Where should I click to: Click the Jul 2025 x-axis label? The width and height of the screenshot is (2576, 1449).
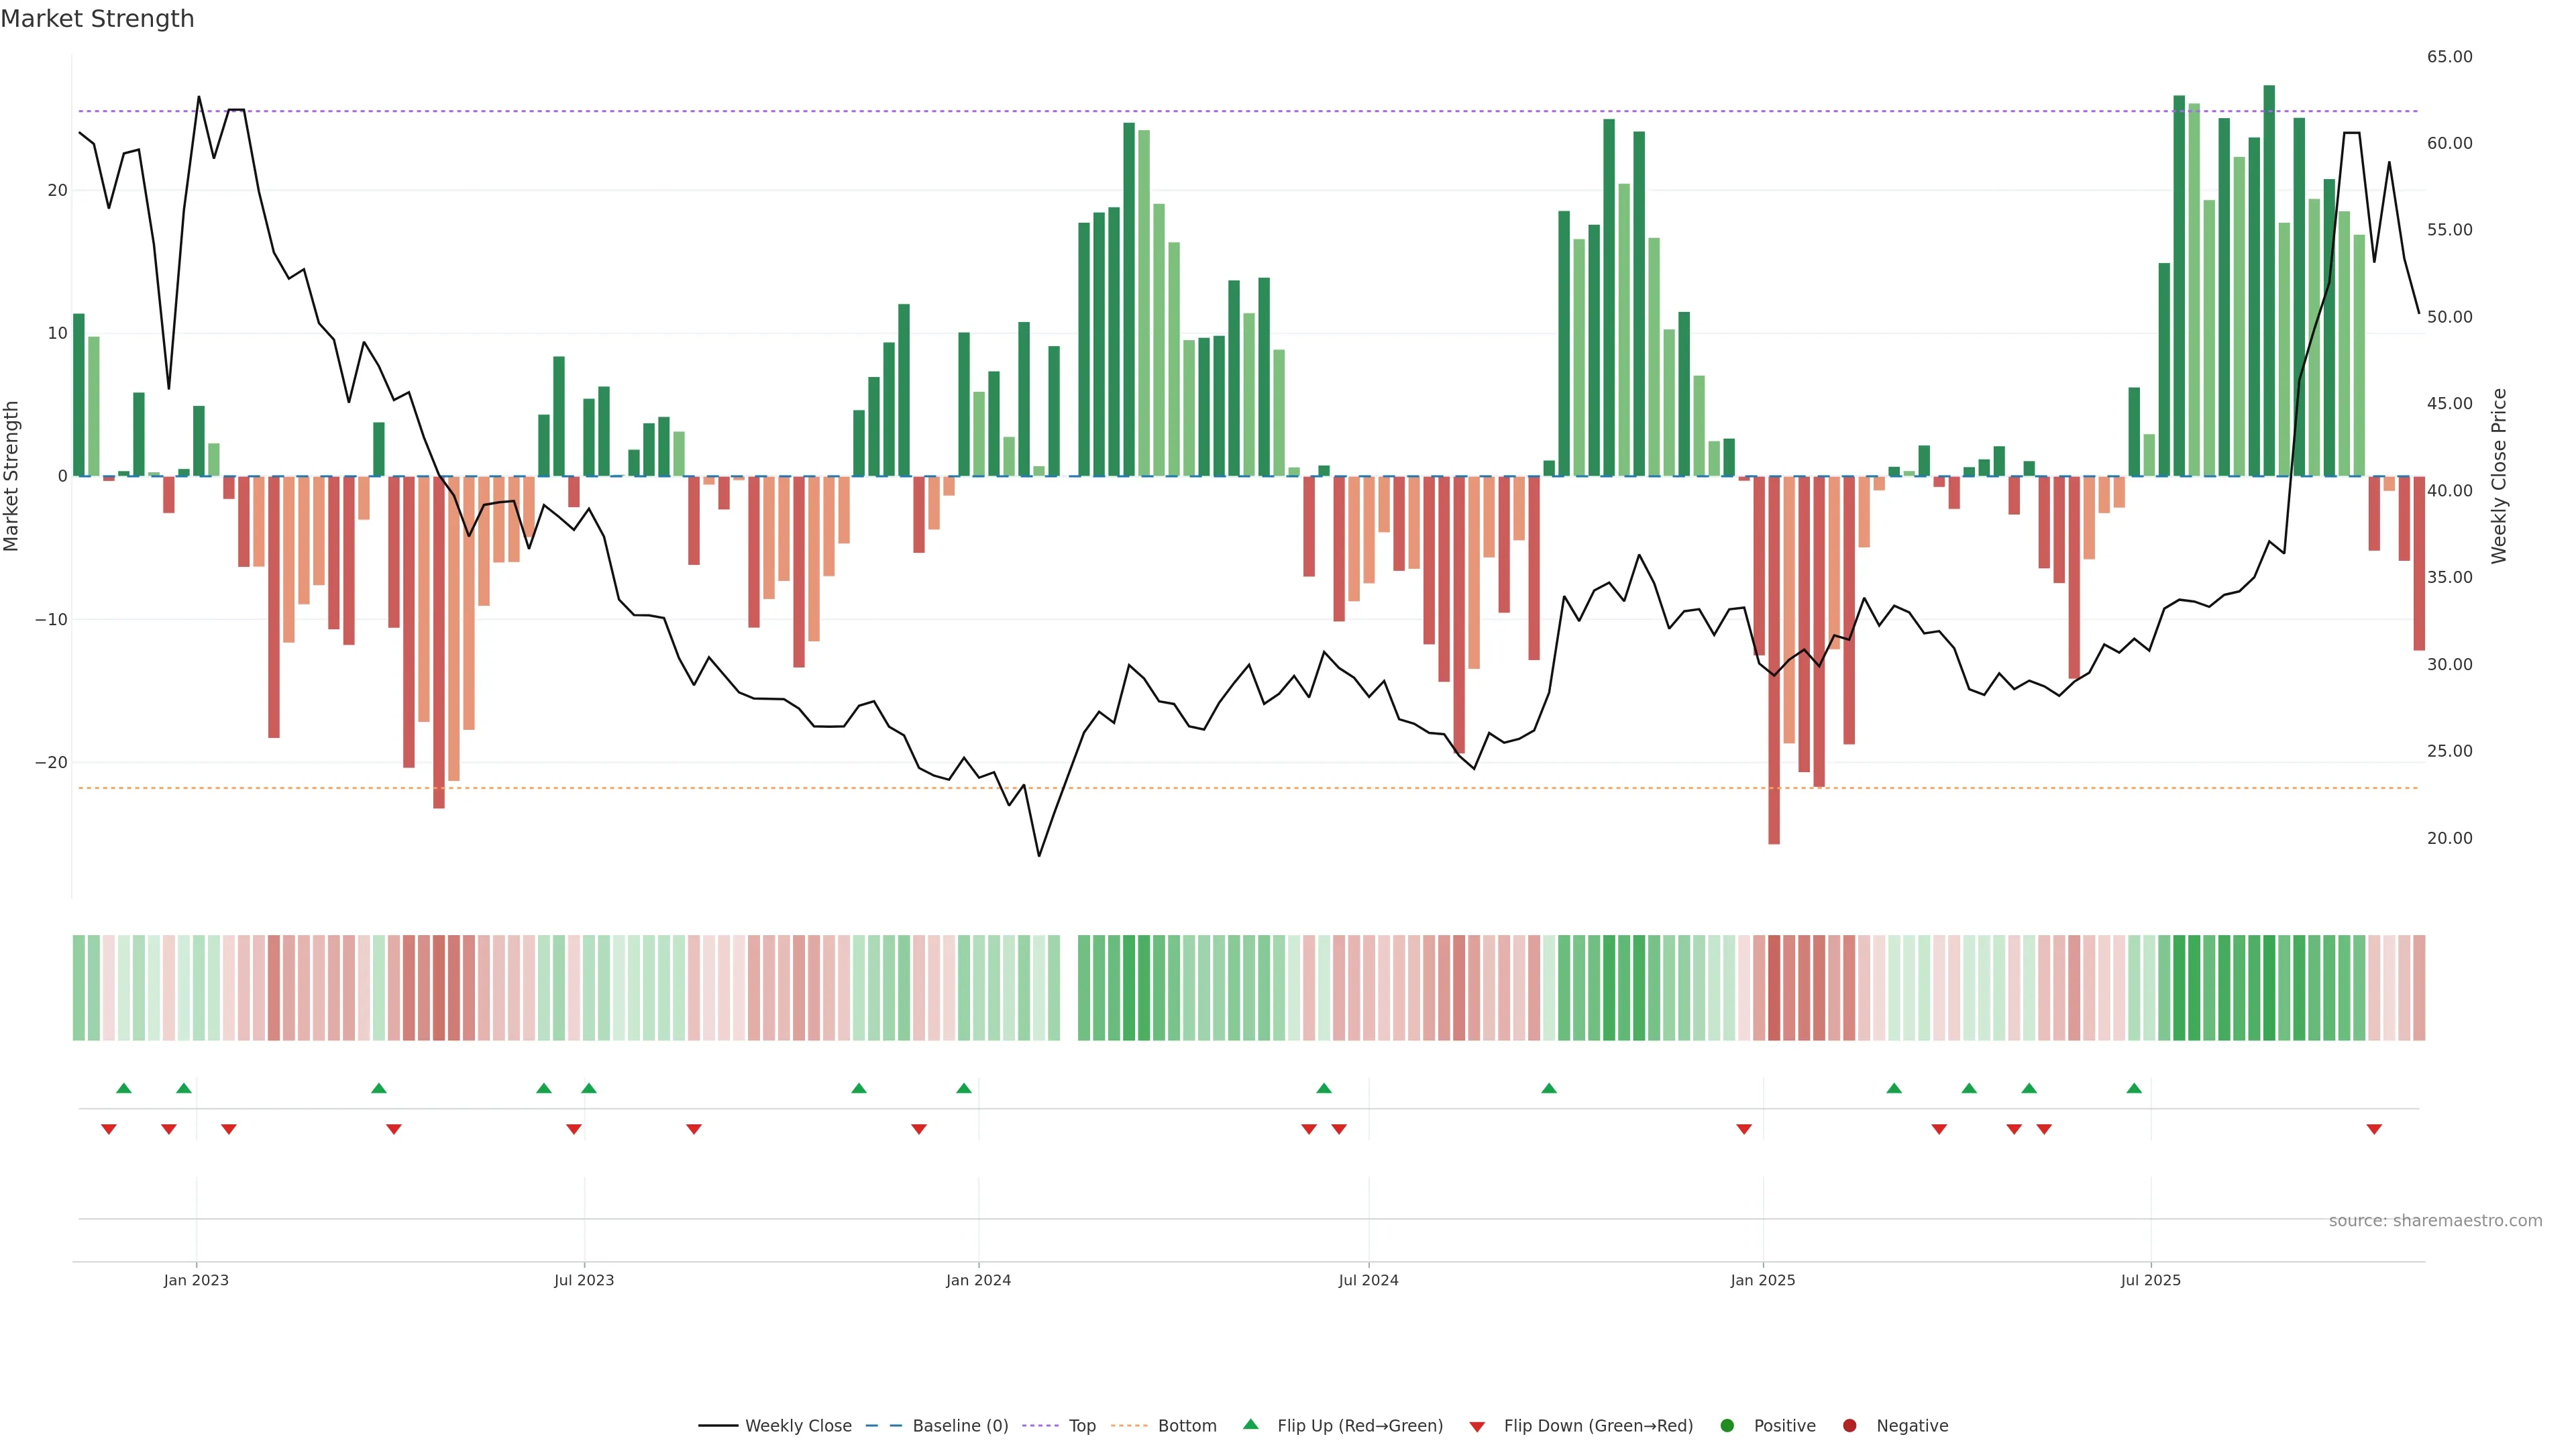(2150, 1280)
